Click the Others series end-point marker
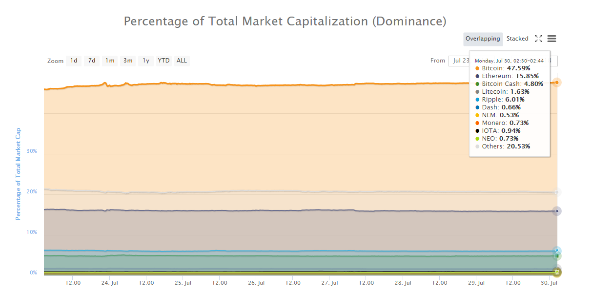This screenshot has height=292, width=592. [557, 192]
